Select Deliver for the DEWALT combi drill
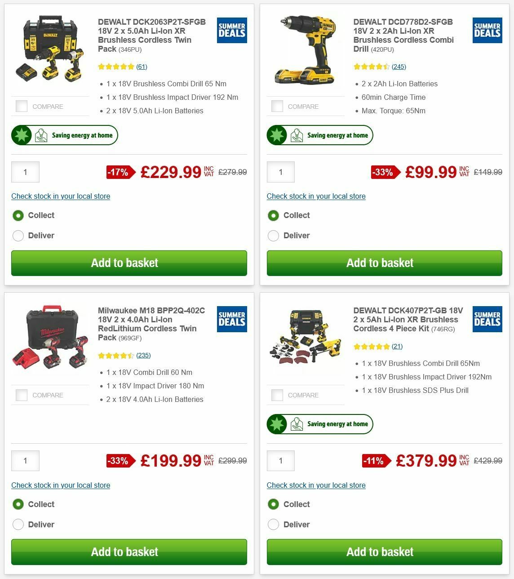Viewport: 514px width, 579px height. pyautogui.click(x=274, y=236)
